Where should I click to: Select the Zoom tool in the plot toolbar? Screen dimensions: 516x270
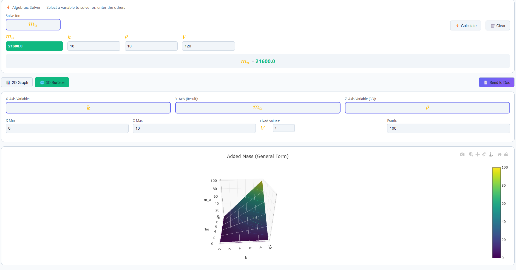[x=471, y=154]
